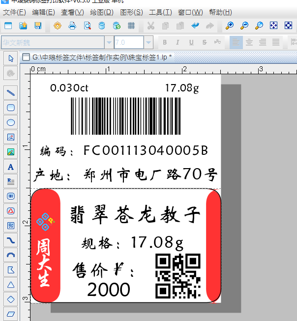
Task: Select the rounded rectangle tool
Action: (10, 107)
